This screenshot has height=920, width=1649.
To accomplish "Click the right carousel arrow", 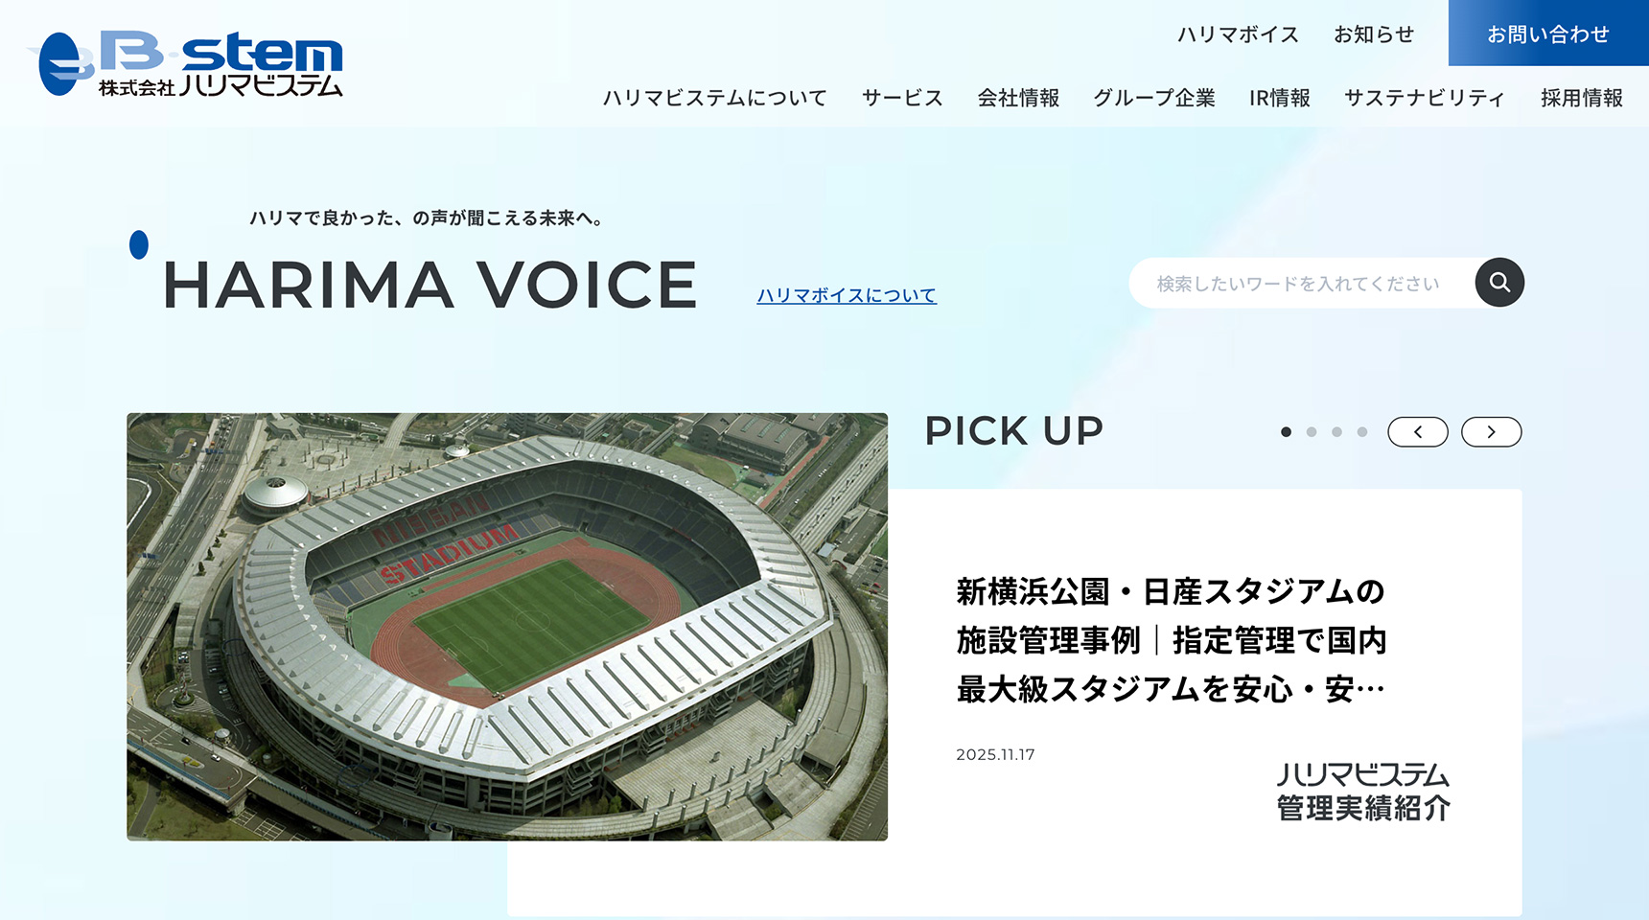I will (x=1491, y=431).
